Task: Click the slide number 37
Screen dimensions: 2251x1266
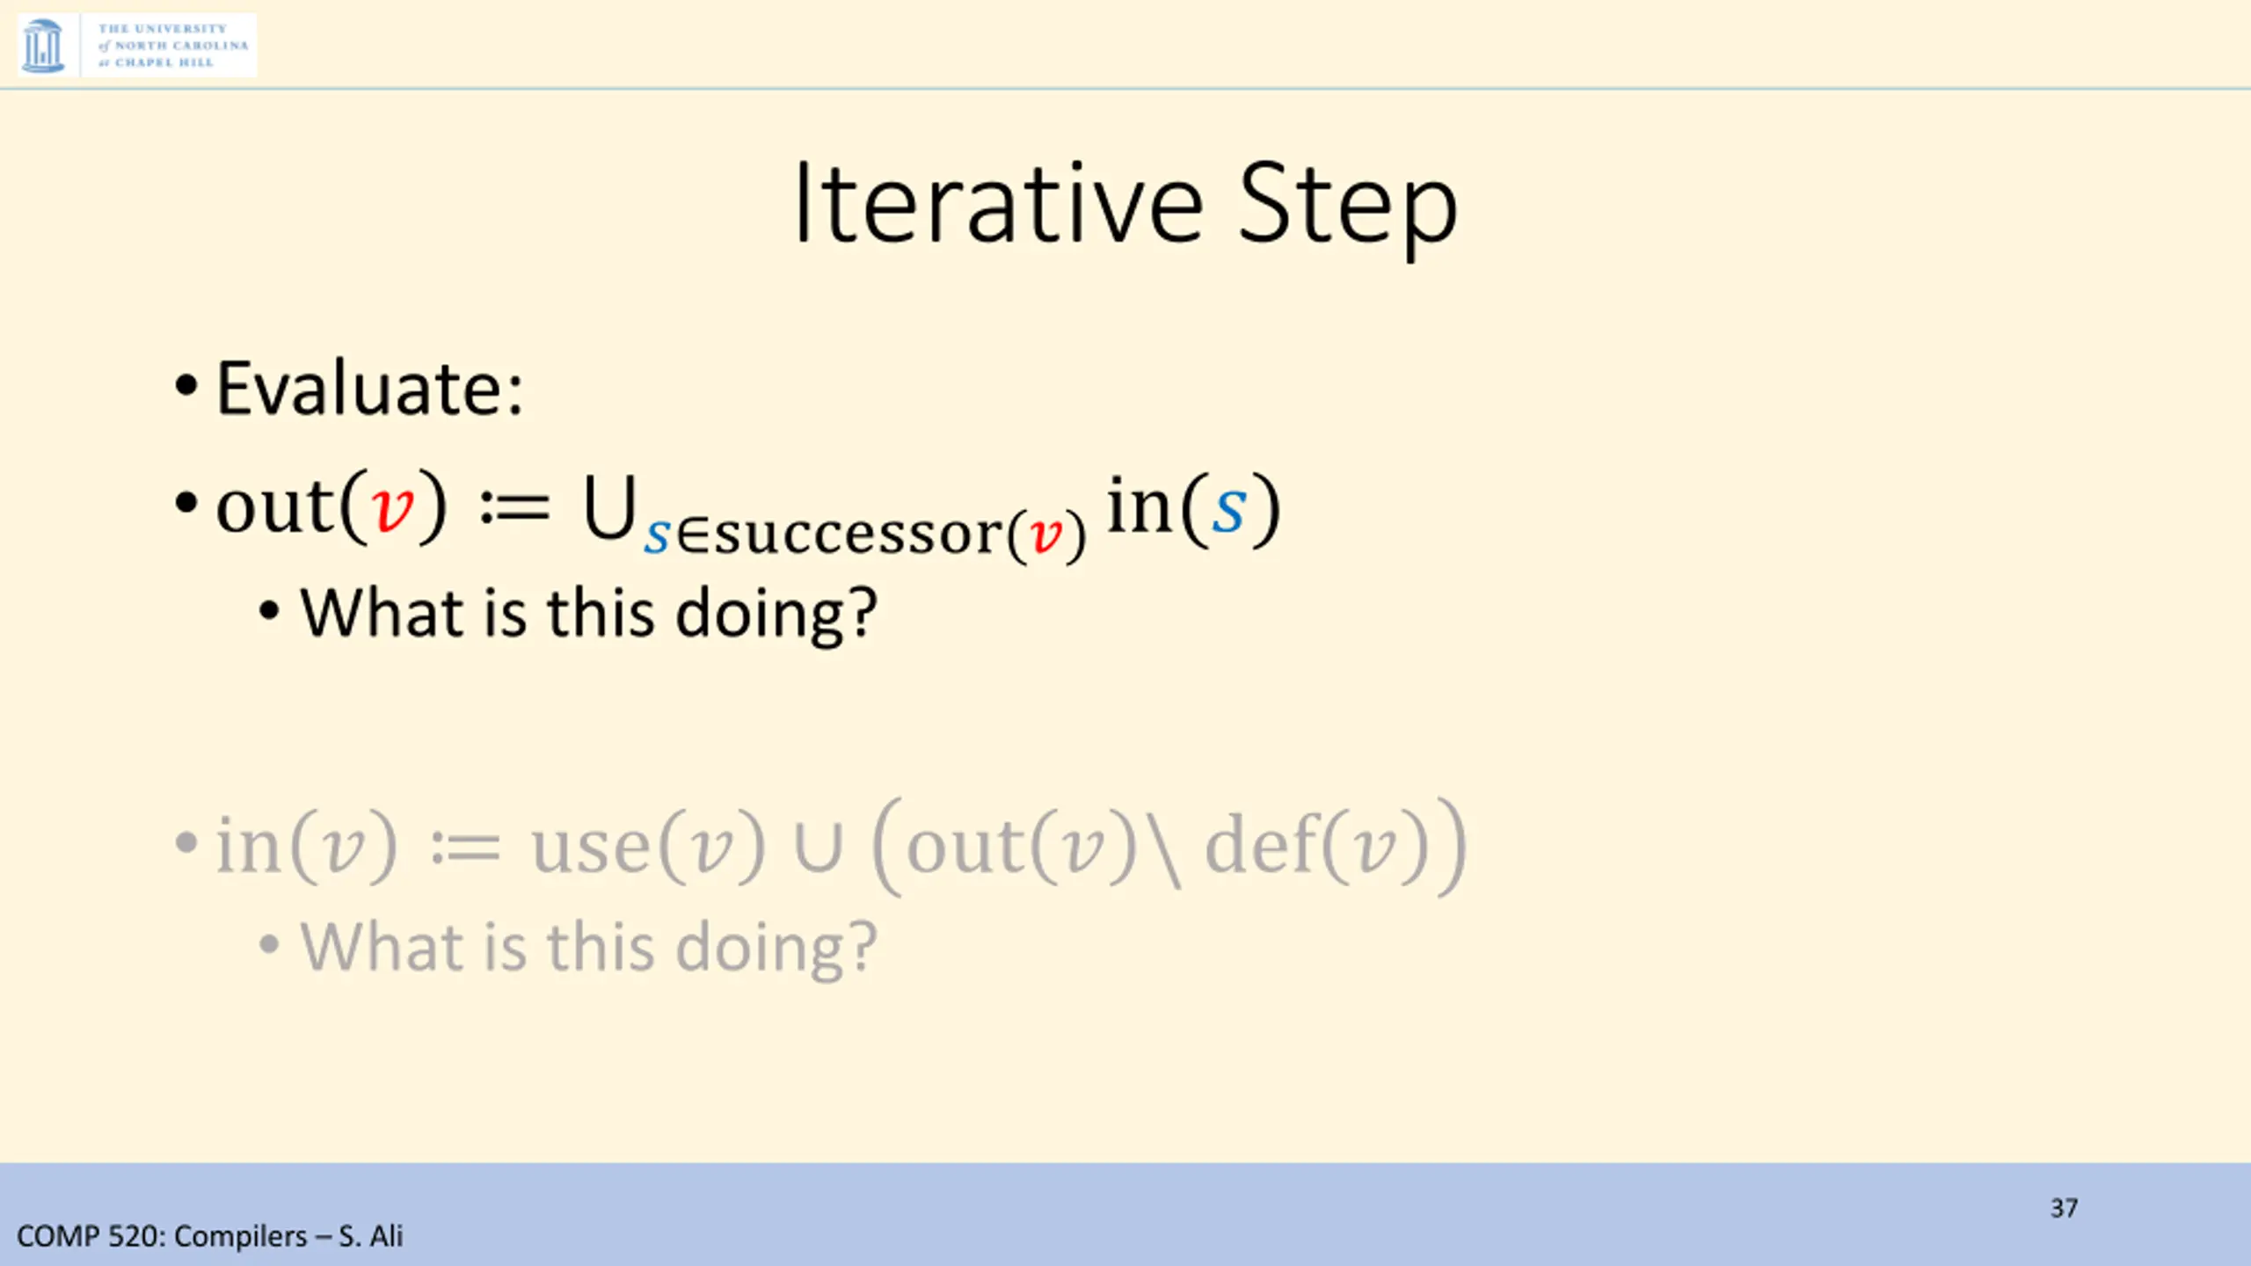Action: coord(2064,1208)
